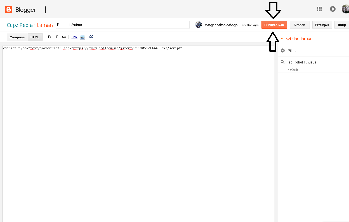Save the page with Simpan
Viewport: 349px width, 222px height.
tap(300, 25)
